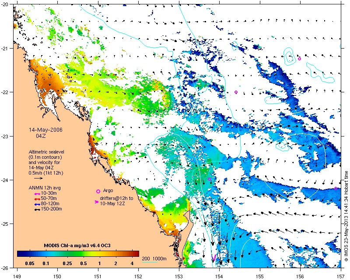Viewport: 350px width, 280px height.
Task: Click the '50-70m' depth label
Action: tap(49, 199)
